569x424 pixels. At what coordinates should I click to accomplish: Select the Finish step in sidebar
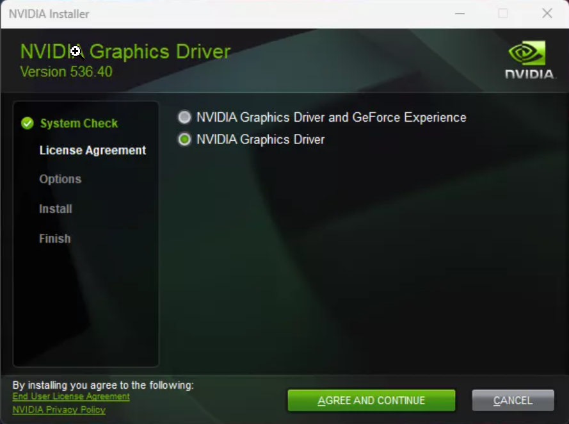[x=55, y=238]
